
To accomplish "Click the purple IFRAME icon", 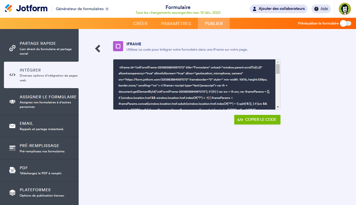I will [x=118, y=46].
